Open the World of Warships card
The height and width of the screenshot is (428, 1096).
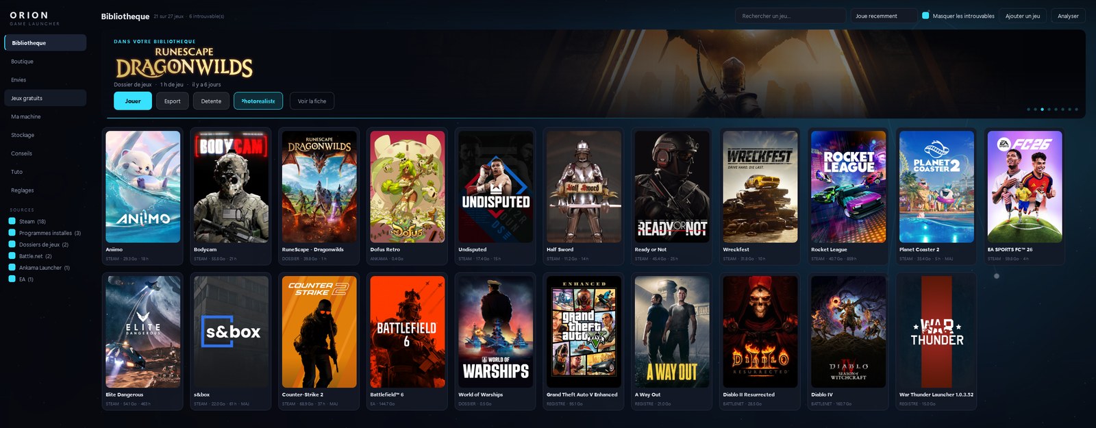496,342
